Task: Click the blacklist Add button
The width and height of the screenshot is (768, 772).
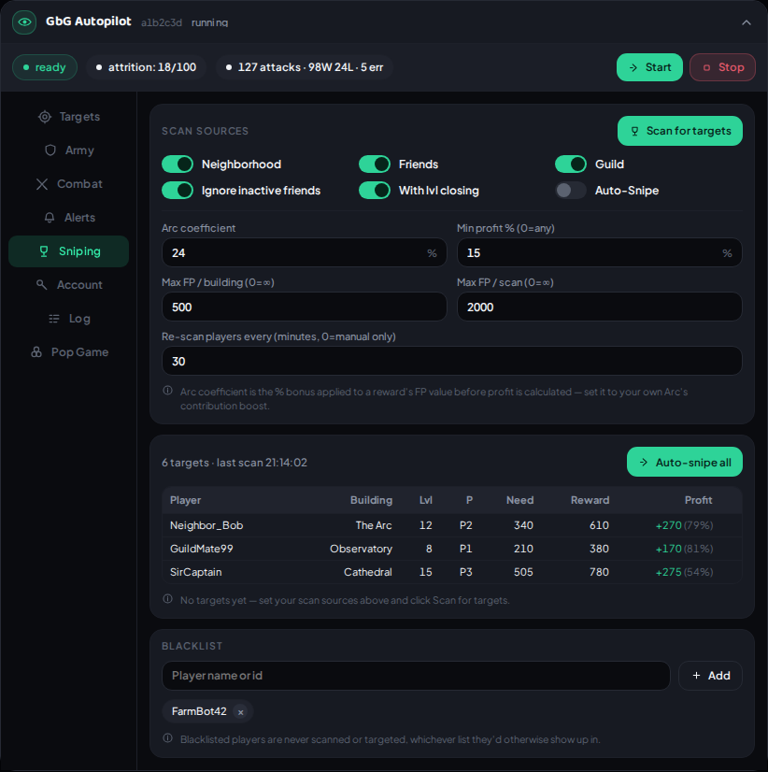Action: tap(710, 676)
